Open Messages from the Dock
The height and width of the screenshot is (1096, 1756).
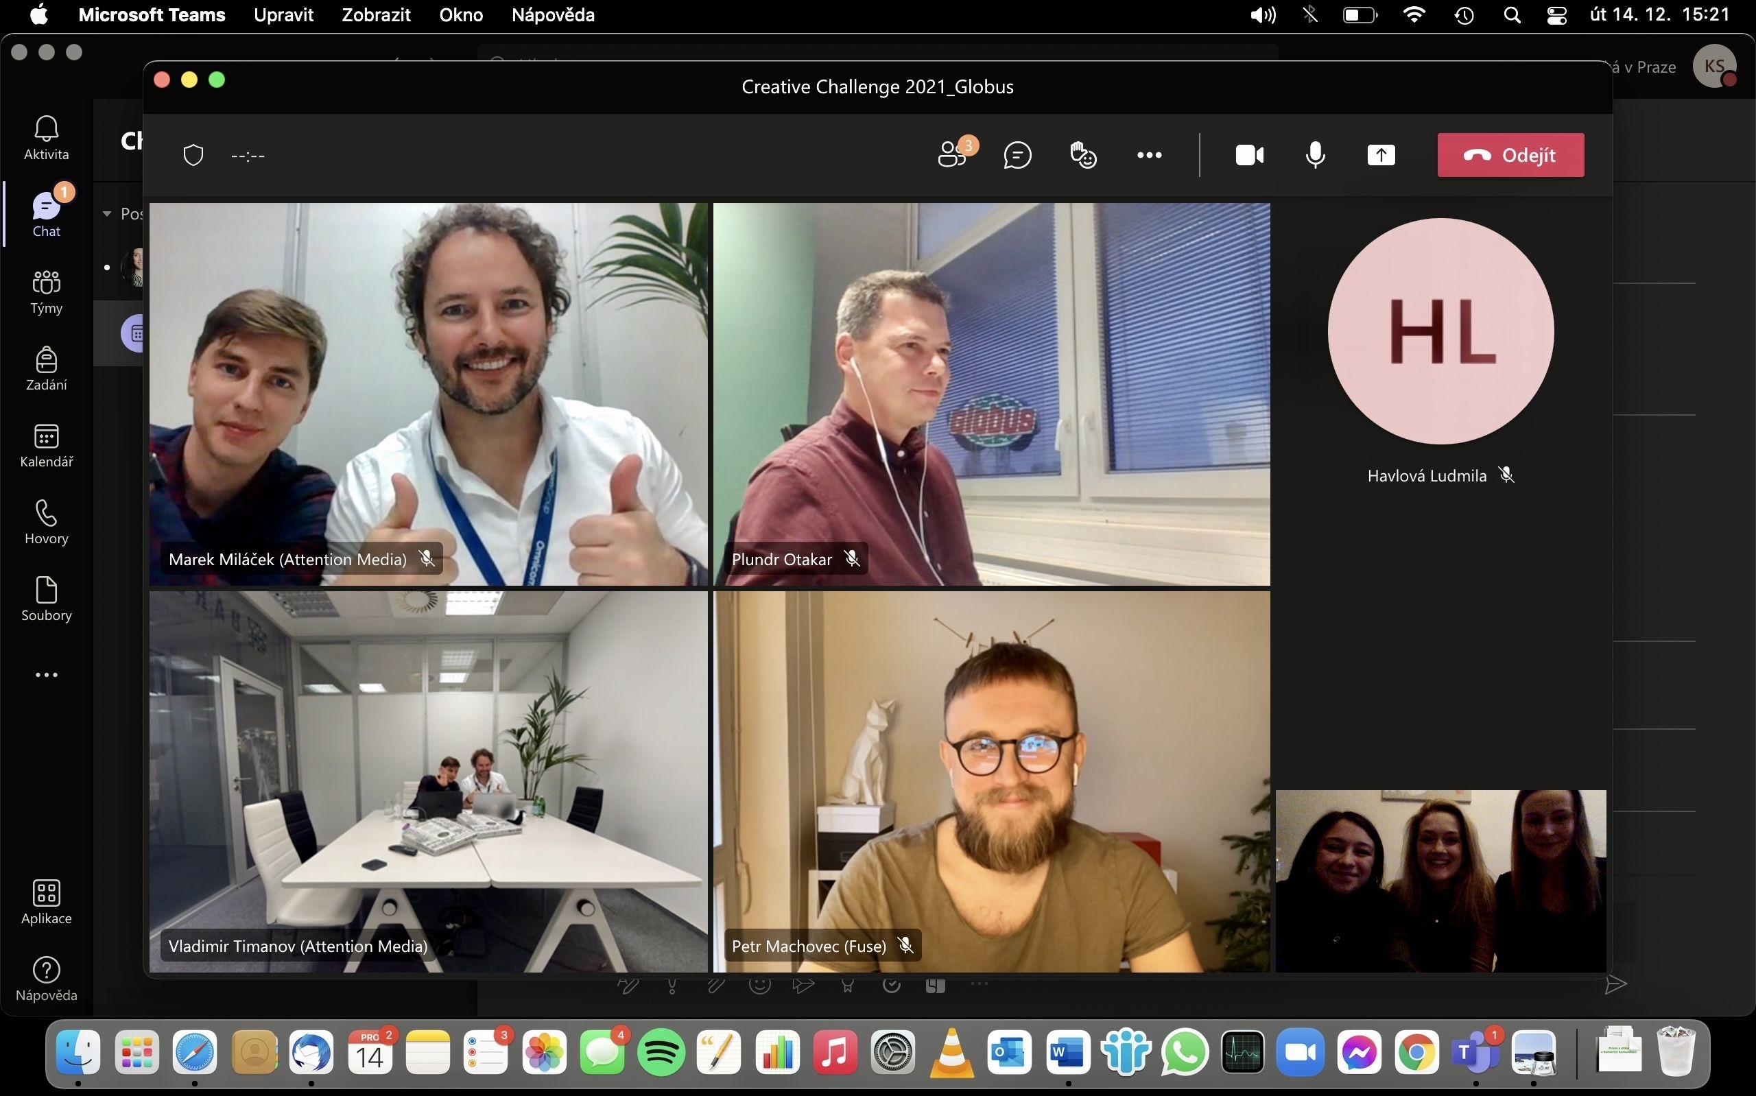coord(602,1052)
